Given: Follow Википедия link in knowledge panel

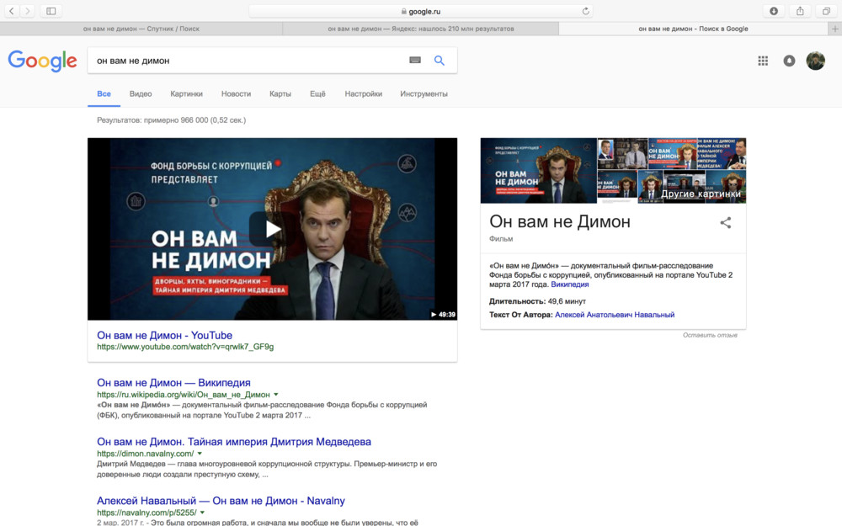Looking at the screenshot, I should coord(570,284).
